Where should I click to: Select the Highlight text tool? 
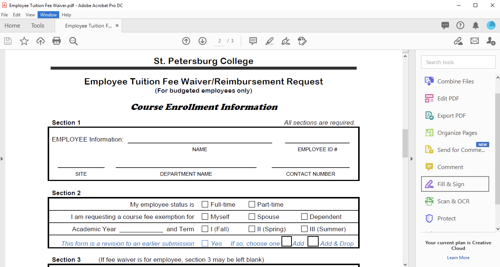click(270, 41)
